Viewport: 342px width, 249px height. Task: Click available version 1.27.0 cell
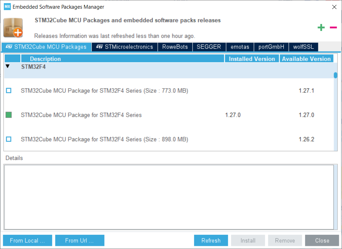[x=306, y=115]
